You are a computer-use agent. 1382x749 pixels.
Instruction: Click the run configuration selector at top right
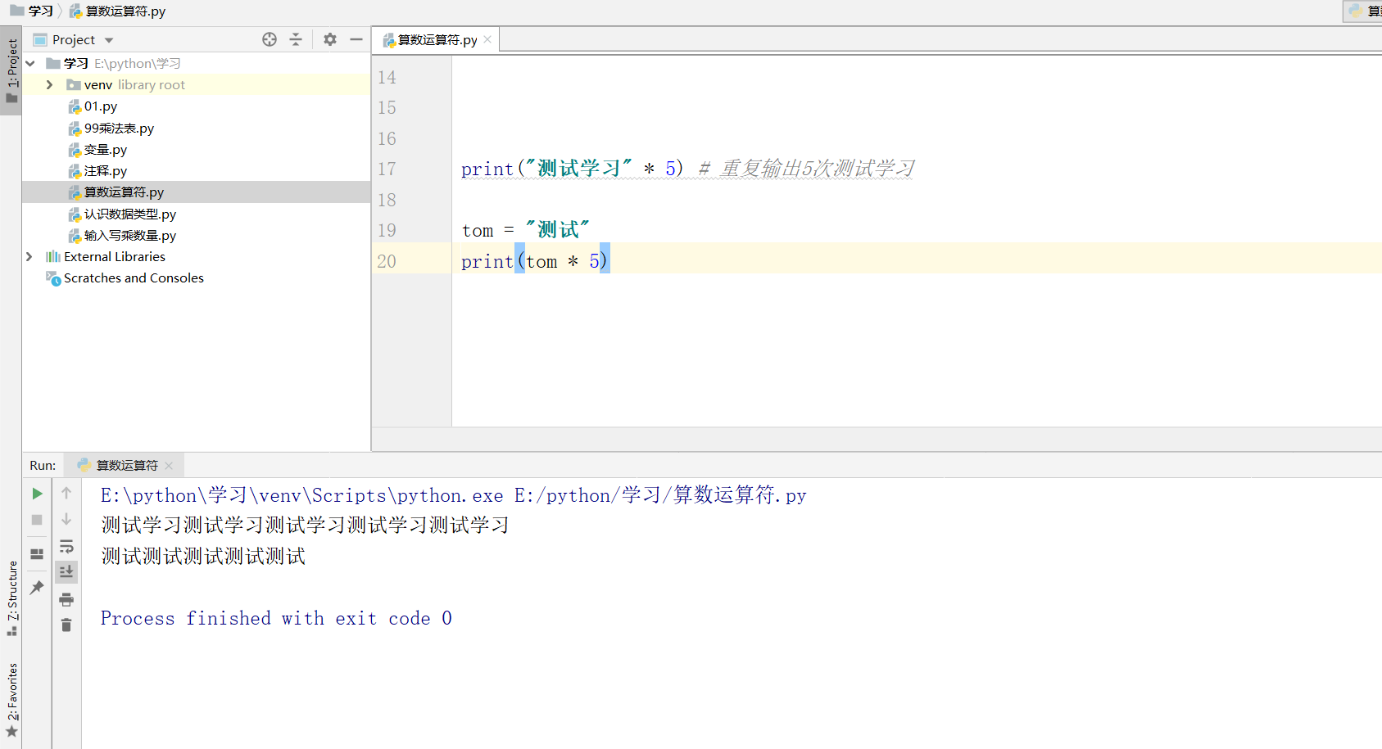pos(1362,11)
